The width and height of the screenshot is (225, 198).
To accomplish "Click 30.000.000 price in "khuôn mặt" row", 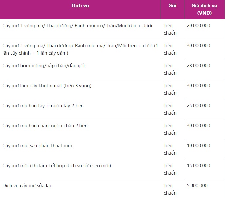I will (x=198, y=86).
